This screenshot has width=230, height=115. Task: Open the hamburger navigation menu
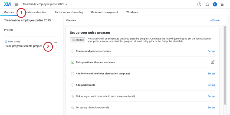click(17, 4)
